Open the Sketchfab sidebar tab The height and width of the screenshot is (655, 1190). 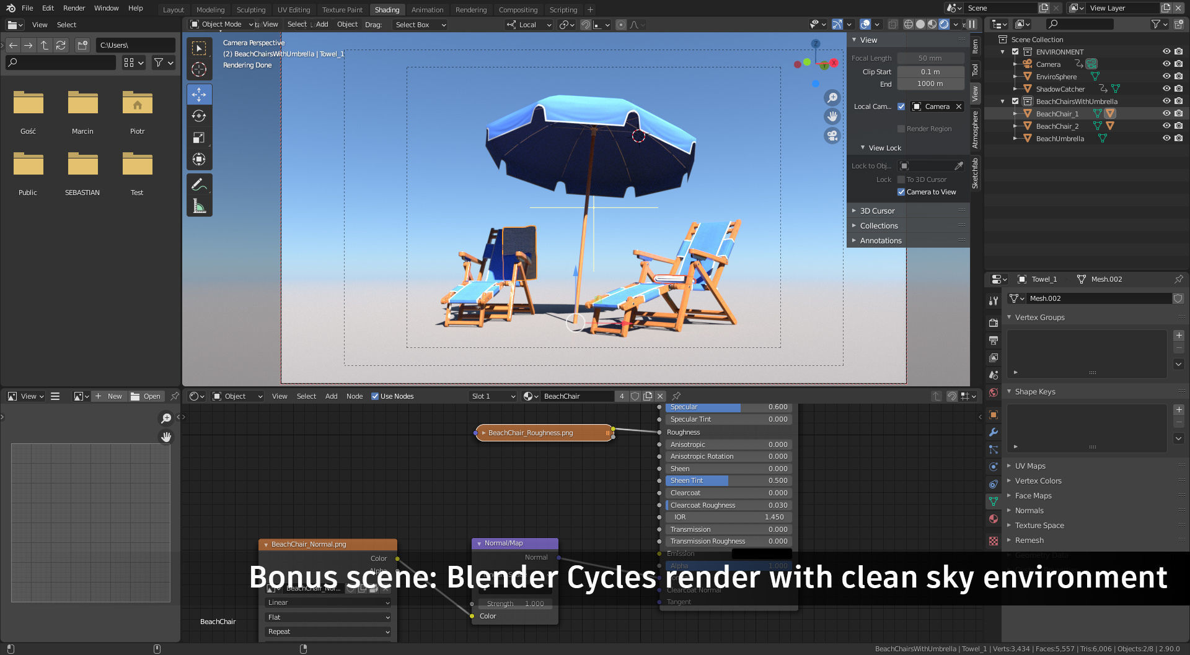(x=975, y=173)
